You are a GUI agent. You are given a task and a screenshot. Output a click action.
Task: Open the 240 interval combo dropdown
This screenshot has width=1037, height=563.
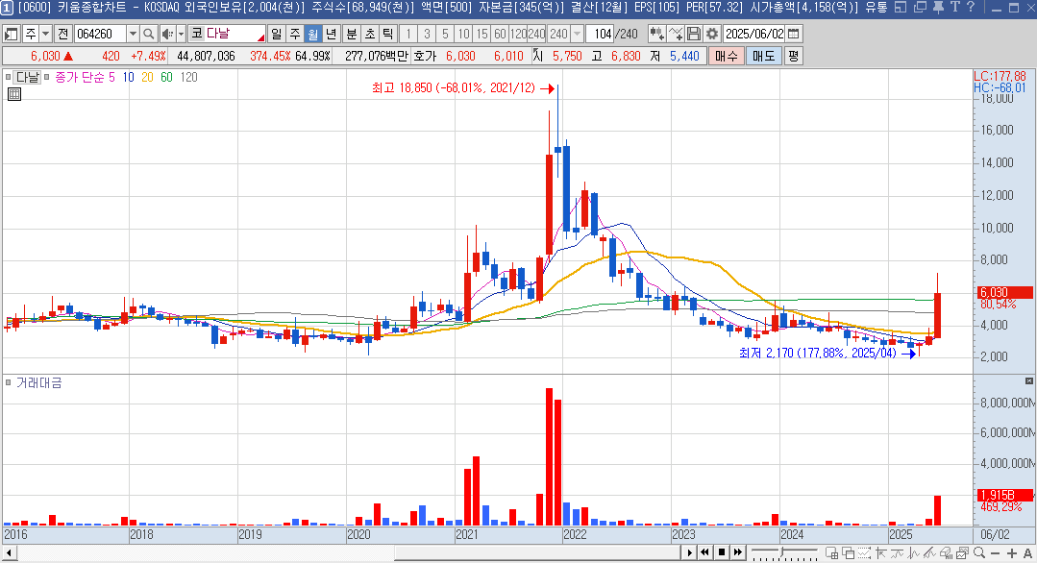tap(577, 34)
